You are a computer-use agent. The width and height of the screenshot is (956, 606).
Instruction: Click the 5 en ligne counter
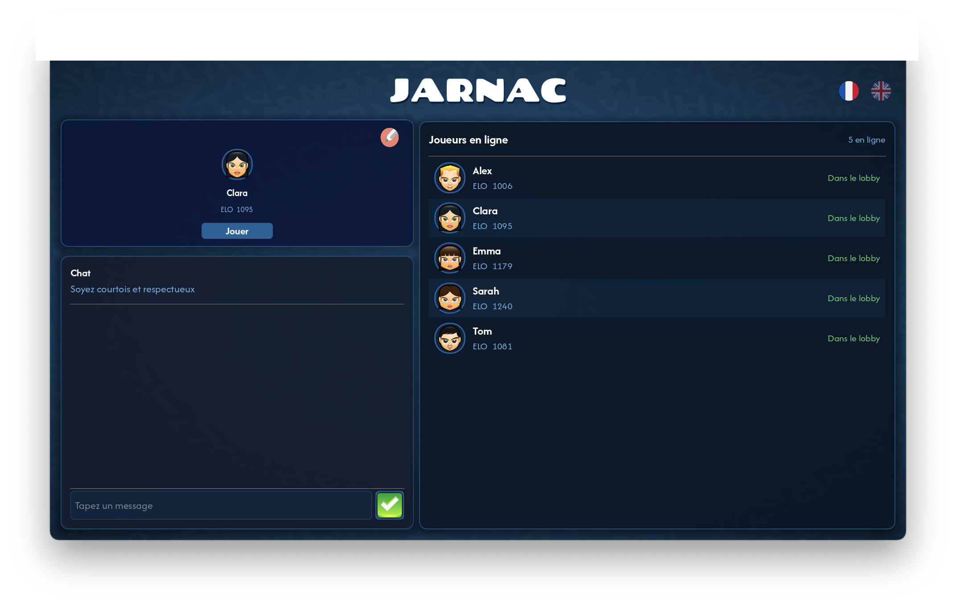(x=866, y=140)
